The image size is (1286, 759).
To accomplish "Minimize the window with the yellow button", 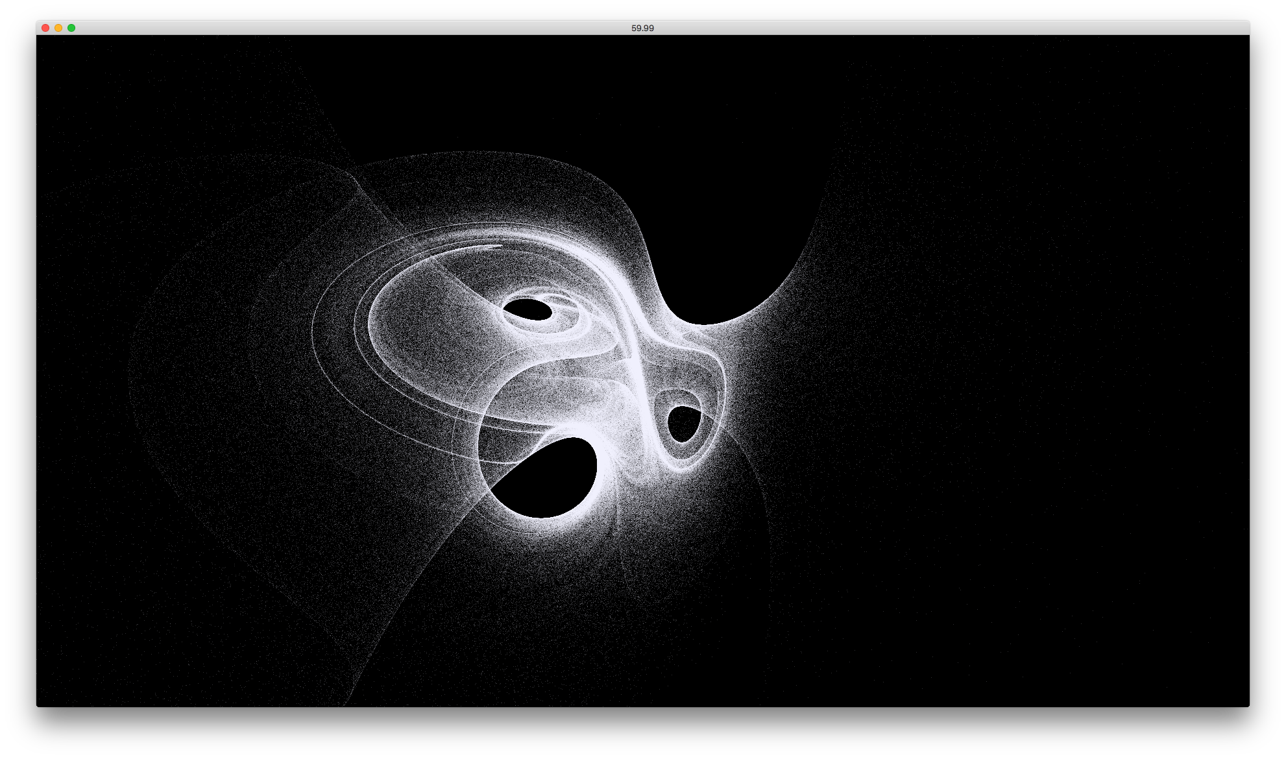I will pos(58,28).
